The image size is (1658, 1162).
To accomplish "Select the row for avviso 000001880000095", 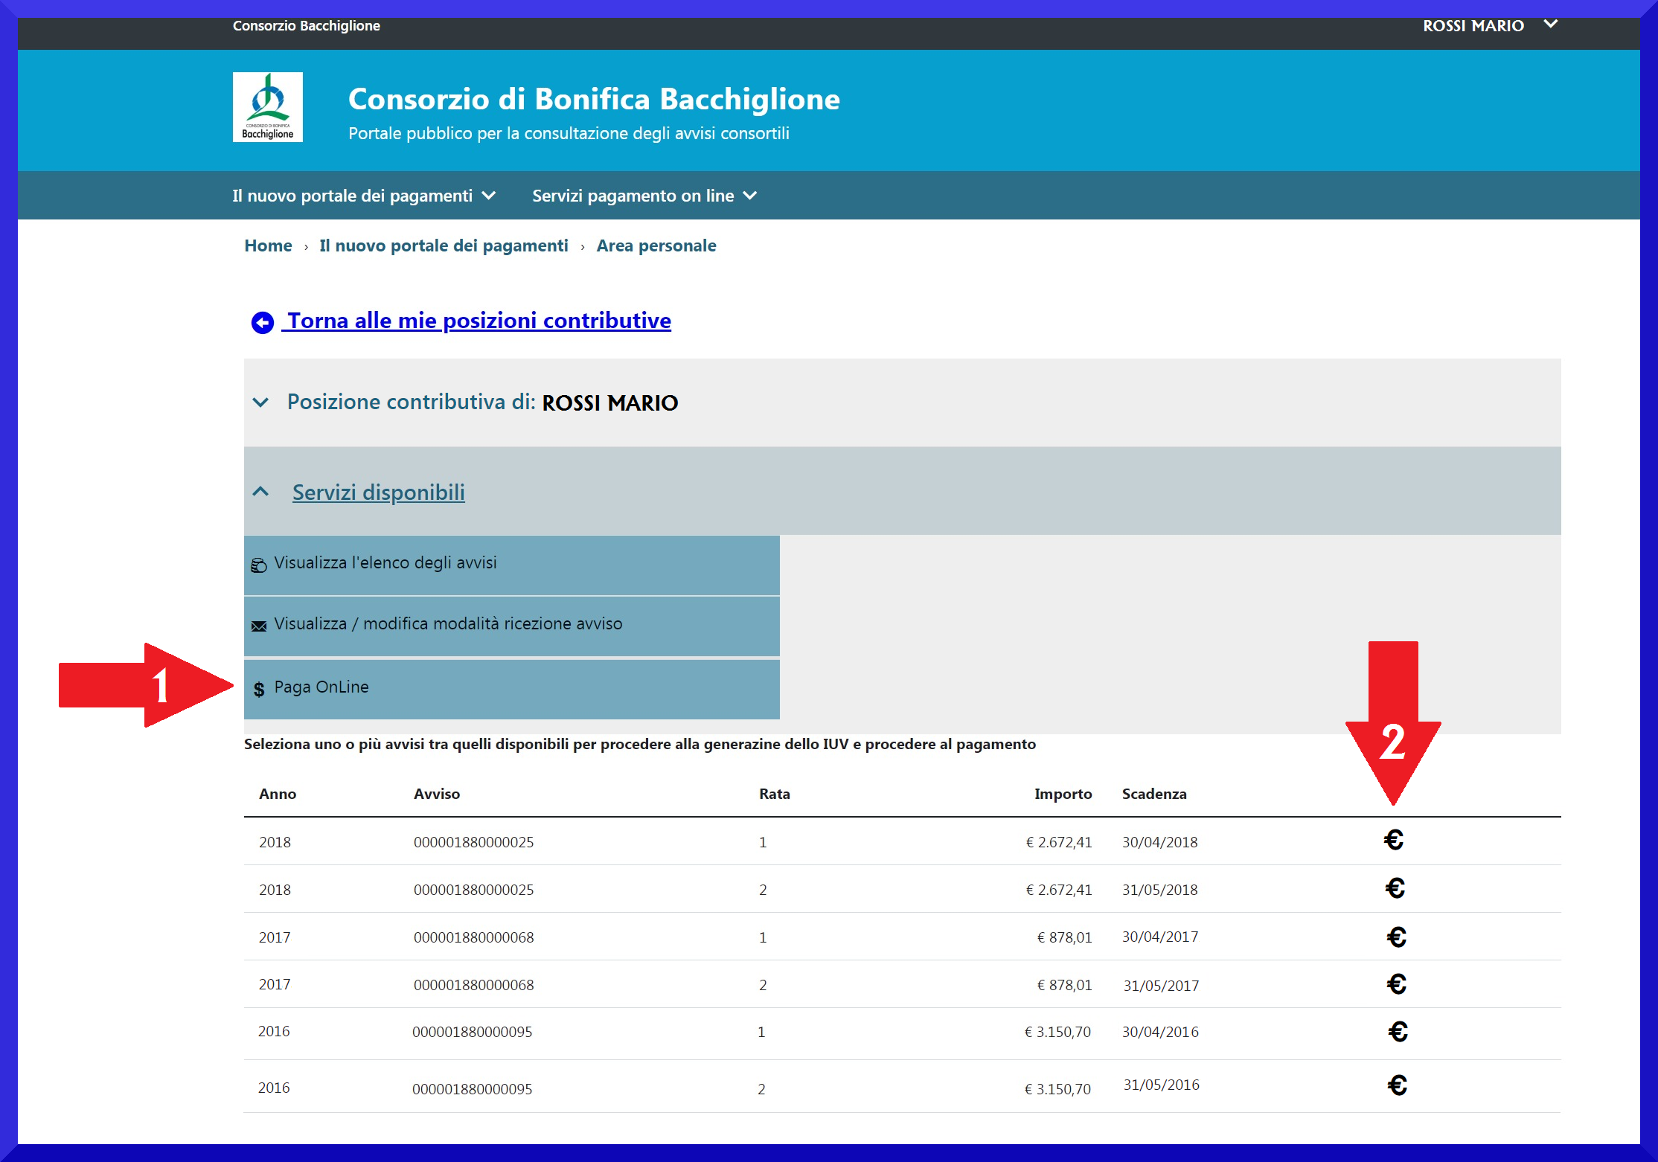I will click(x=473, y=1033).
